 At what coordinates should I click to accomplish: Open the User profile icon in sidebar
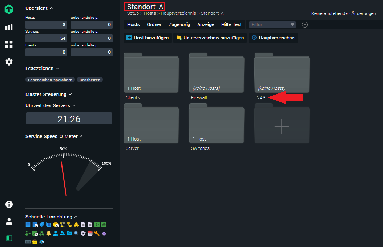click(9, 221)
